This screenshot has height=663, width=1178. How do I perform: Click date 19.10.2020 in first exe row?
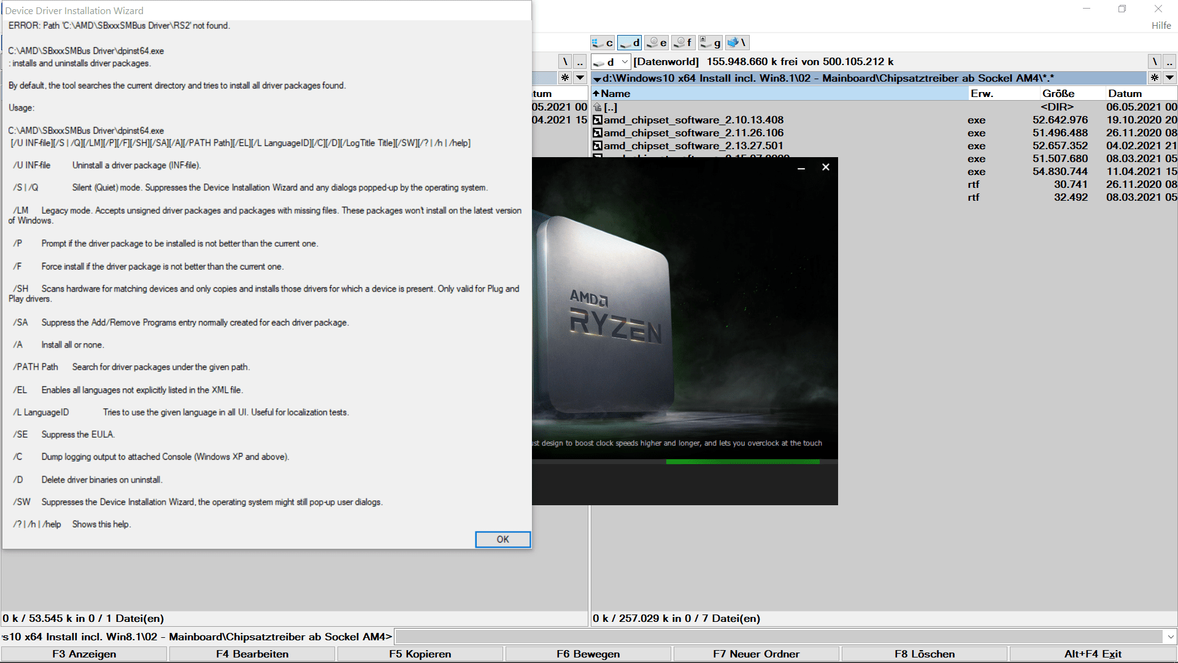[x=1134, y=120]
